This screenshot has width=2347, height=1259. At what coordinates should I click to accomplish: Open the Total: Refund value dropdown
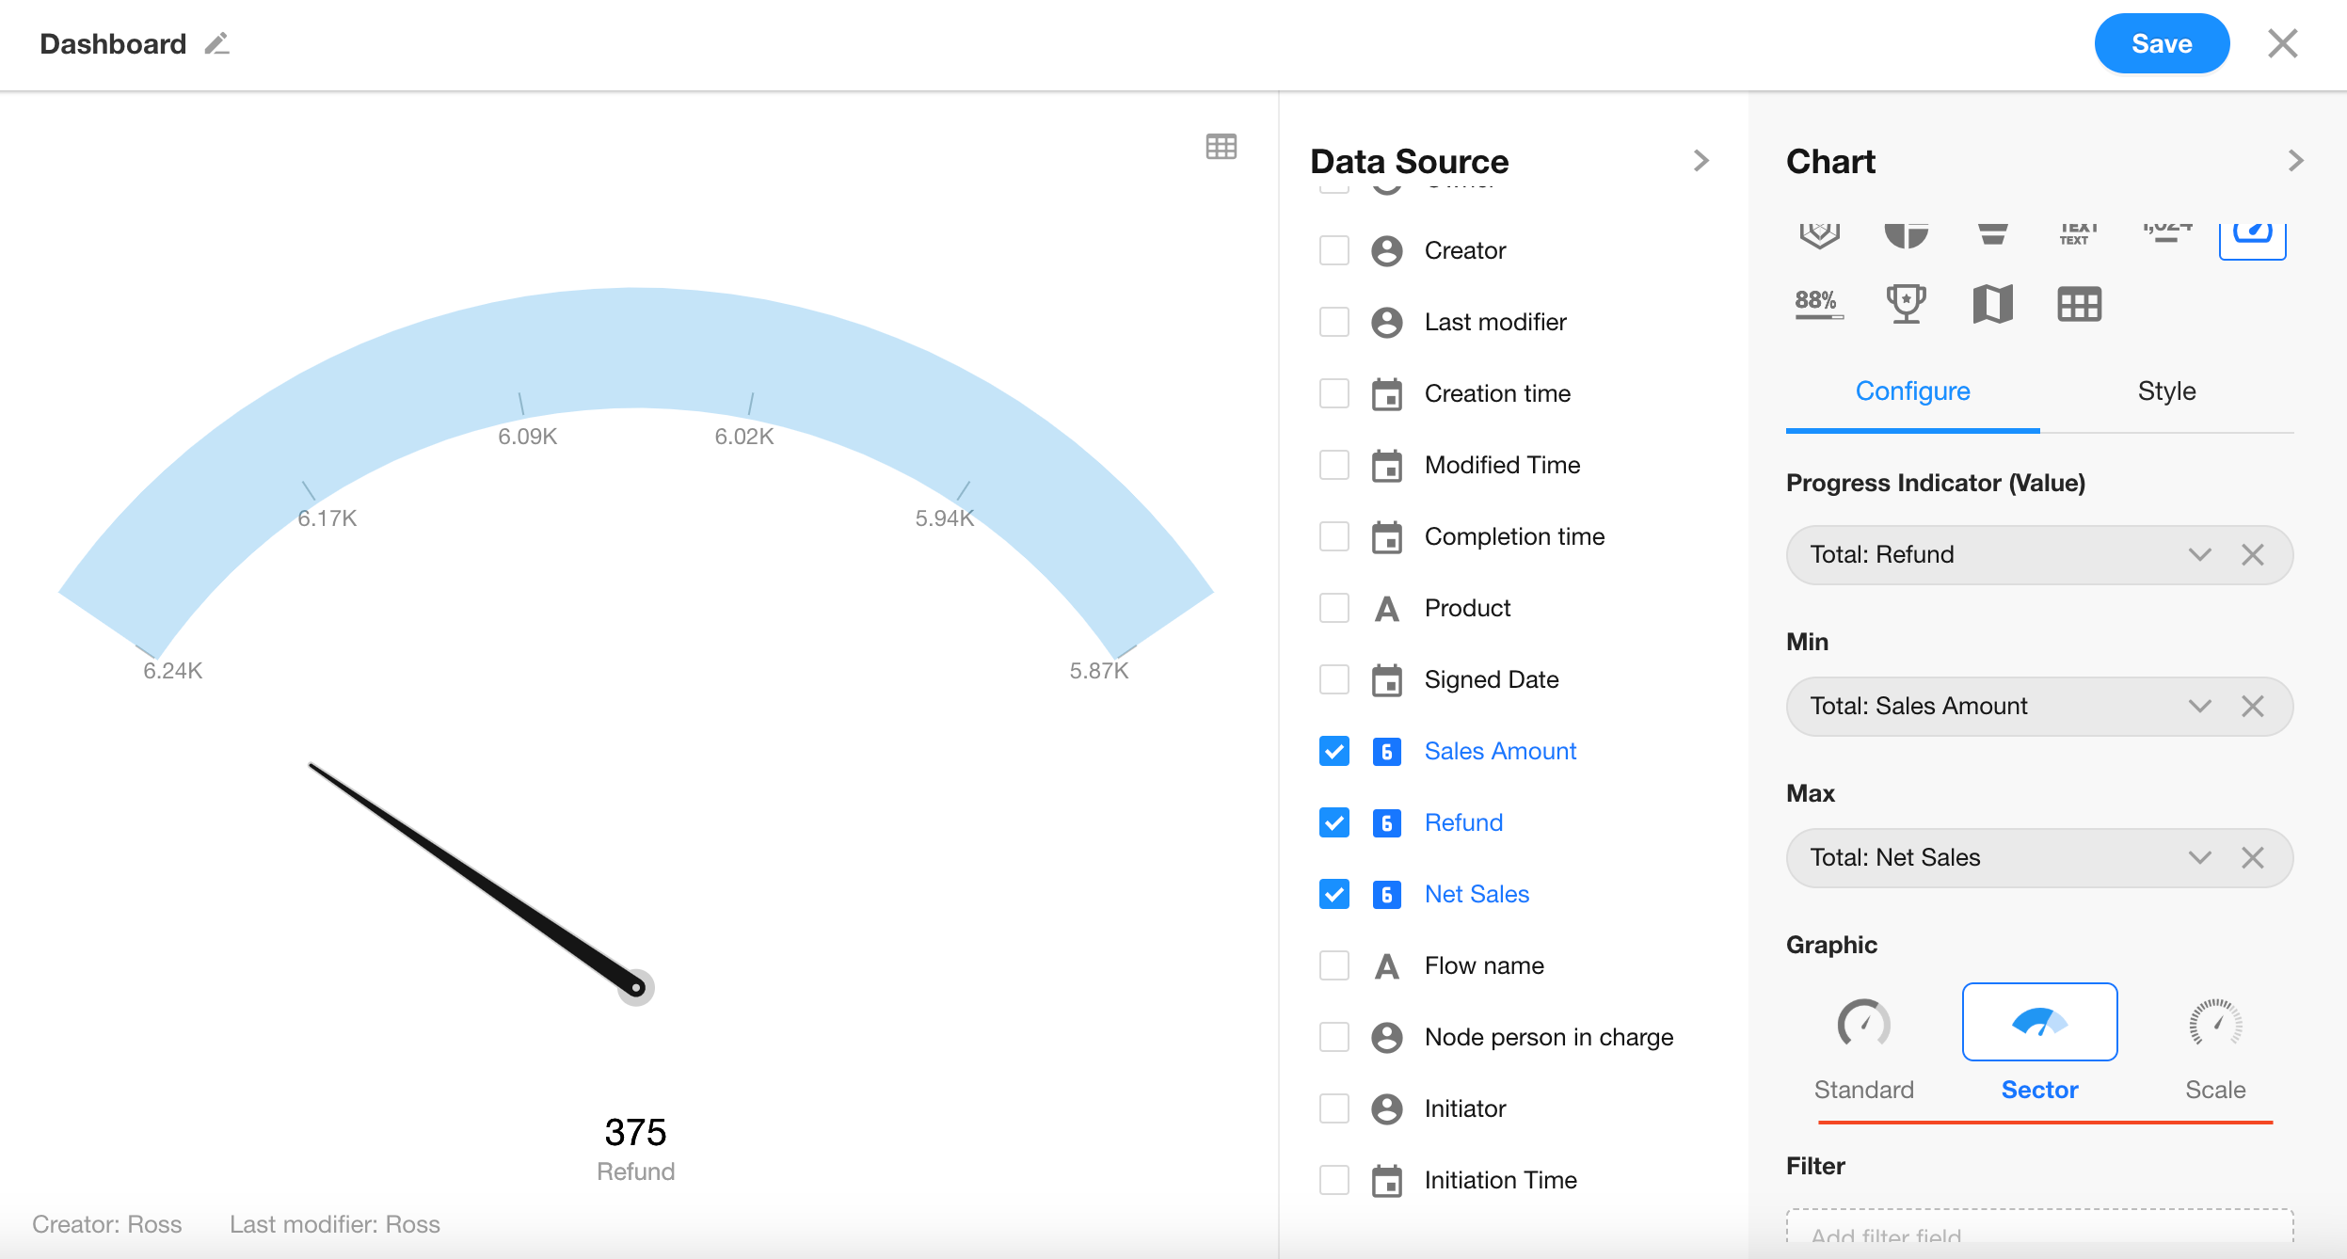[x=2198, y=555]
